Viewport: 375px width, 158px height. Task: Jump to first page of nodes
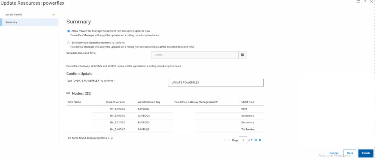point(225,140)
